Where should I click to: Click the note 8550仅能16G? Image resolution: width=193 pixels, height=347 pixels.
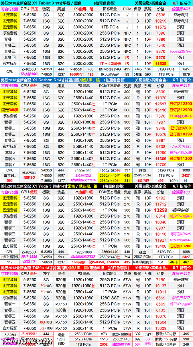(x=181, y=51)
